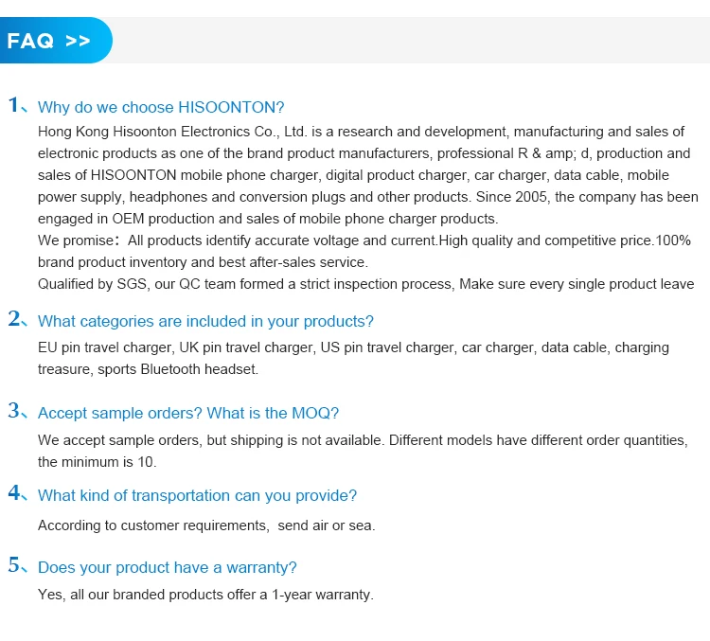Select "What categories are included in your products?"
710x641 pixels.
point(205,321)
